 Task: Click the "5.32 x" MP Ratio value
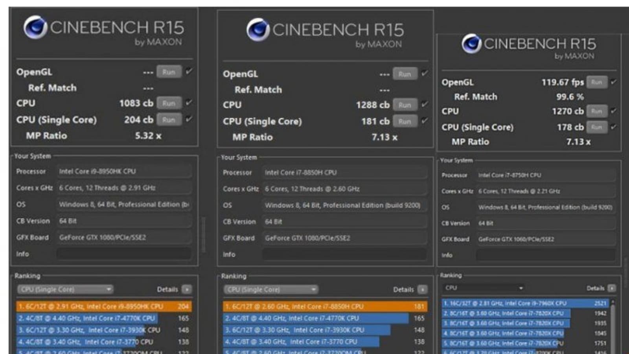point(148,136)
